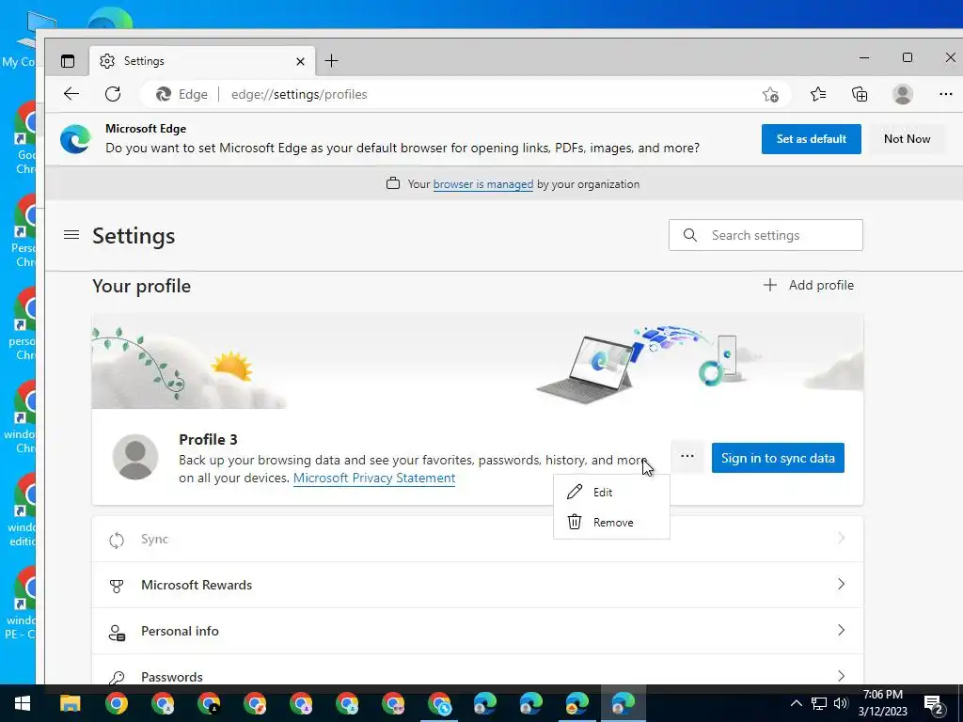Click the Your profile heading
The height and width of the screenshot is (722, 963).
pyautogui.click(x=141, y=286)
